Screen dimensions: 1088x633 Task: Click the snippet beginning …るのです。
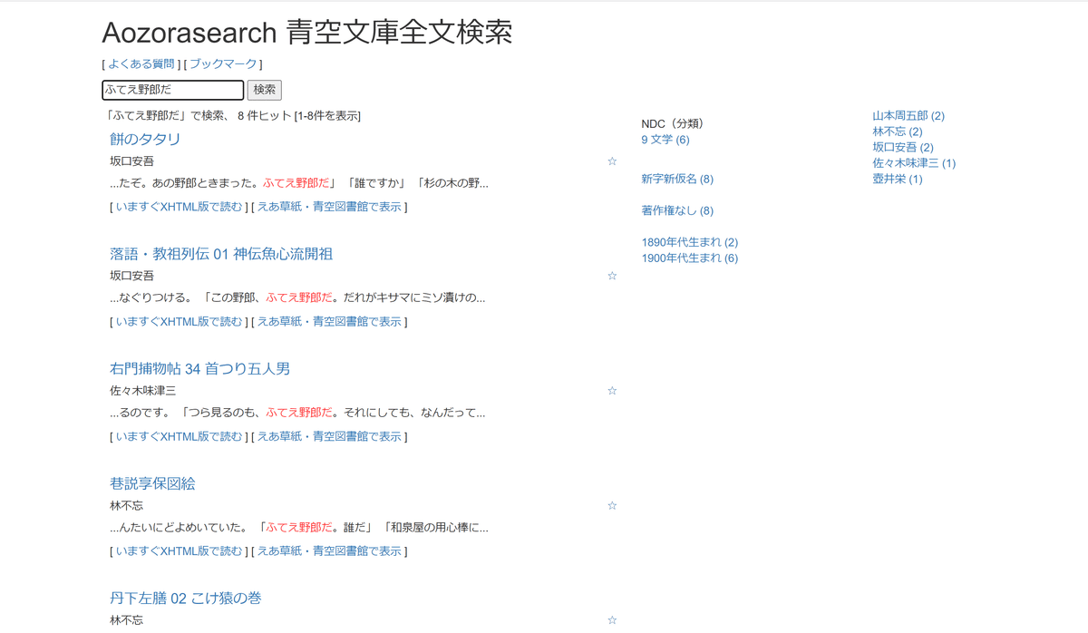[297, 413]
